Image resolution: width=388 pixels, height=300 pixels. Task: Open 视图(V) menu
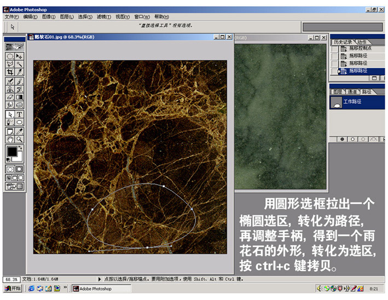(123, 17)
